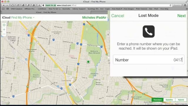Viewport: 188px width, 106px height.
Task: Click the map locate/center button
Action: click(4, 25)
